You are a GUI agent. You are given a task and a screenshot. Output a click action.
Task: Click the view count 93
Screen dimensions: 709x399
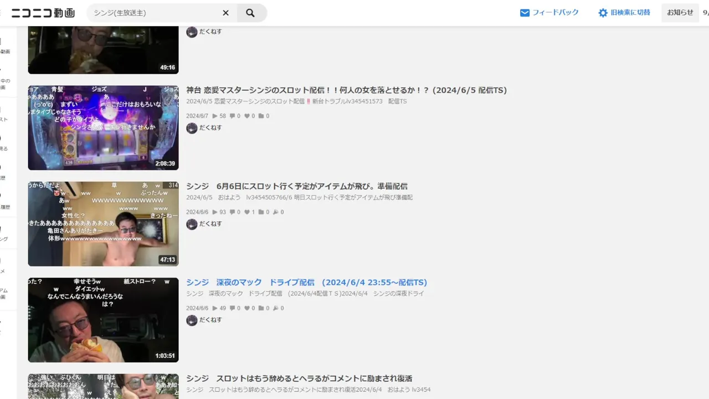(223, 212)
